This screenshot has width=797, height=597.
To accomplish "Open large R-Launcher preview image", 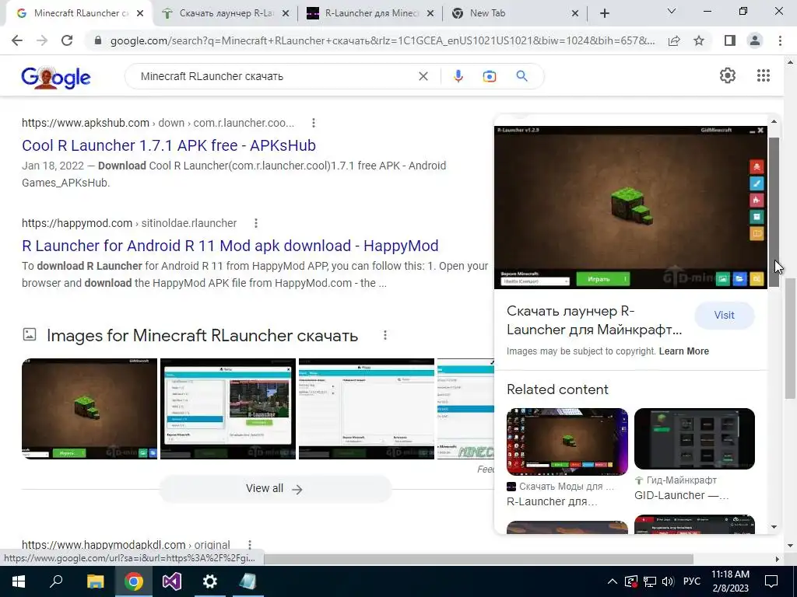I will 630,207.
